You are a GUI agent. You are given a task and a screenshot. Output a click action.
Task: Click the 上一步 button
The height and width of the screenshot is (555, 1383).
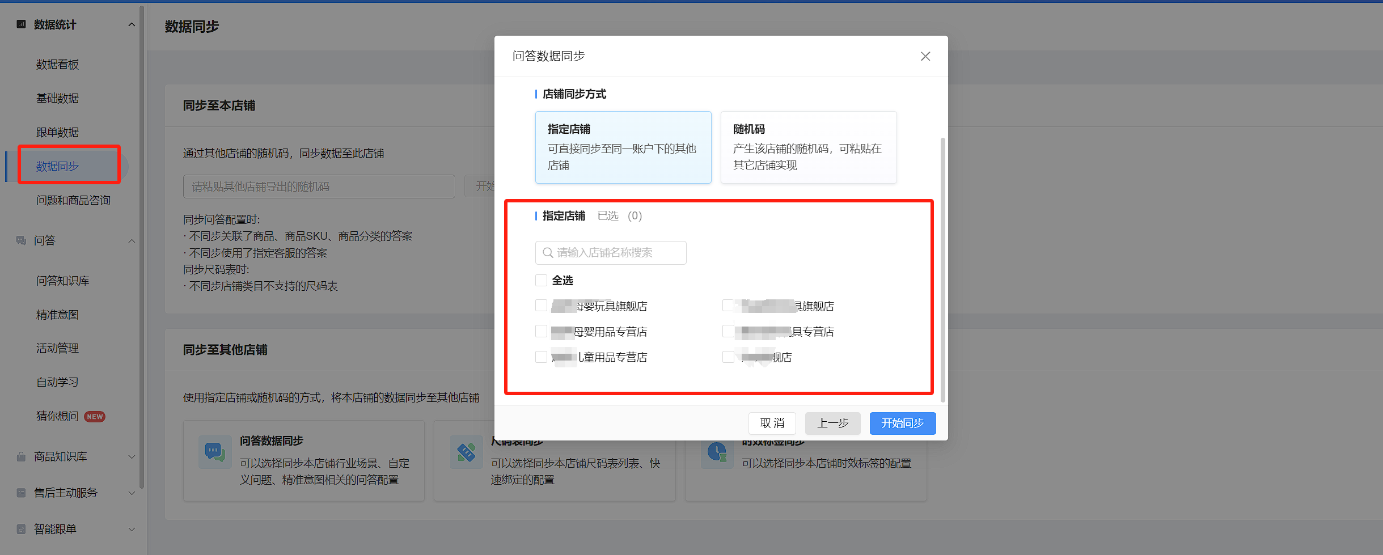832,423
